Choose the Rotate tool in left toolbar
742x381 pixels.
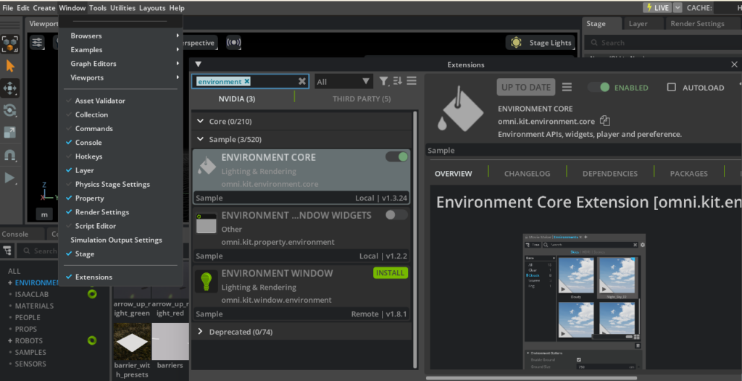(x=10, y=111)
